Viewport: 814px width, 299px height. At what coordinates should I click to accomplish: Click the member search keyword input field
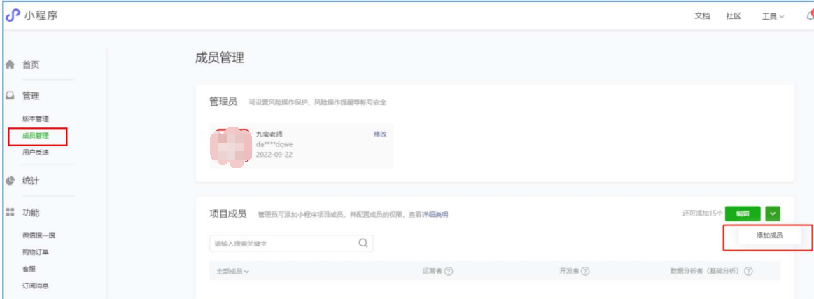pyautogui.click(x=282, y=243)
